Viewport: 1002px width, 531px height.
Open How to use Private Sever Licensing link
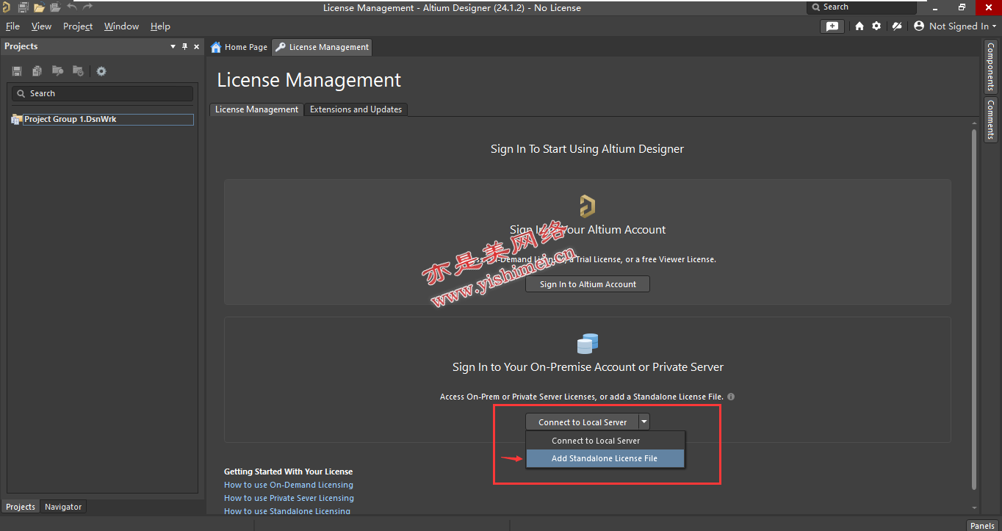click(x=289, y=498)
